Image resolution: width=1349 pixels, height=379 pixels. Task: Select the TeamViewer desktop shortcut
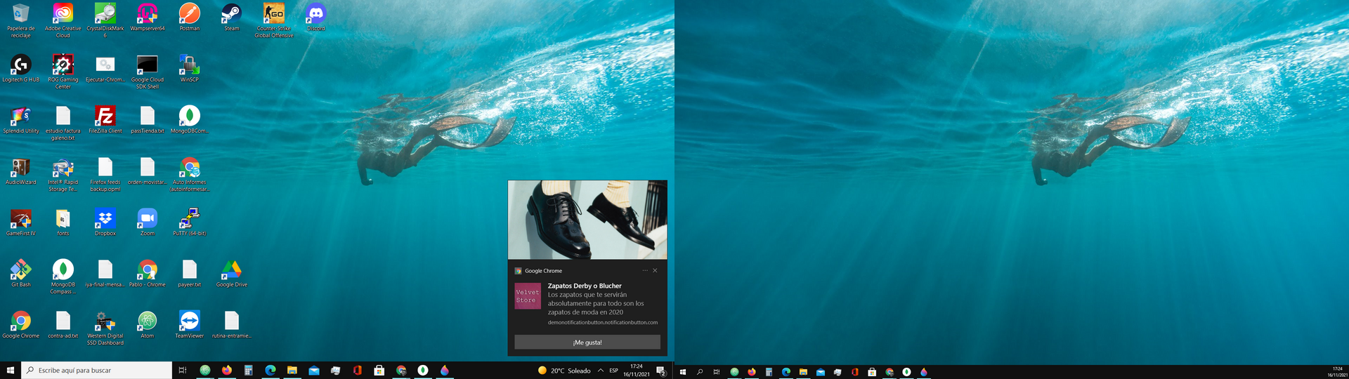[x=189, y=324]
